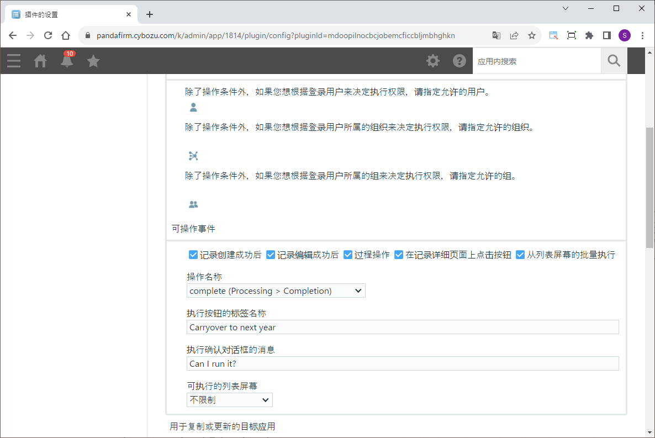Viewport: 655px width, 438px height.
Task: Open the favorites star in header
Action: click(93, 61)
